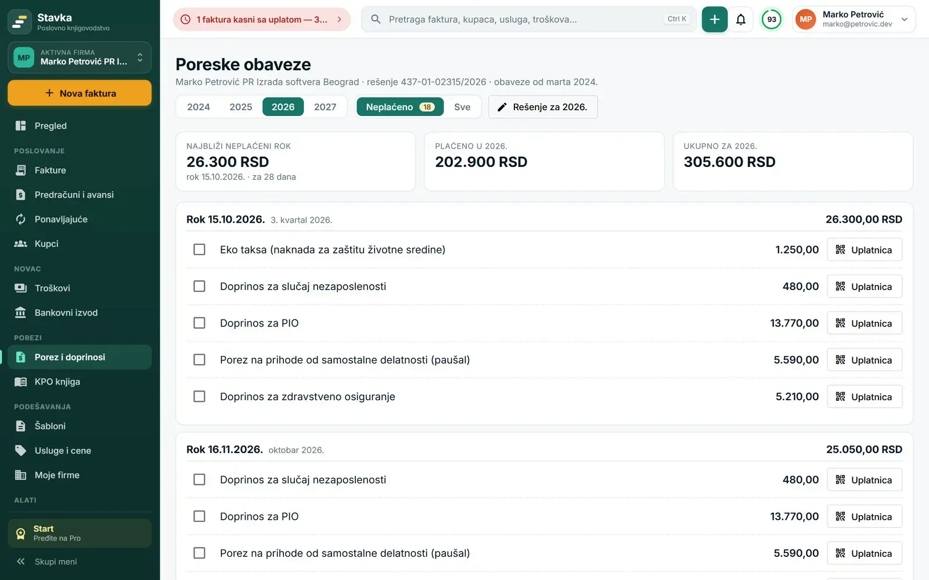
Task: Click the green plus quick-add button
Action: tap(714, 19)
